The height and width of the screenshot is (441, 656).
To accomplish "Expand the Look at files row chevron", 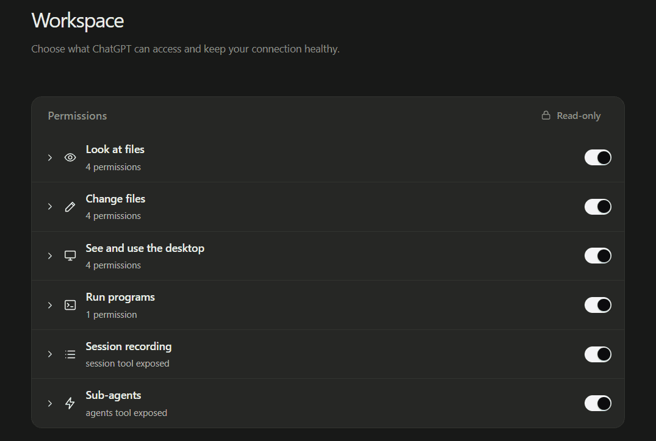I will click(x=50, y=157).
